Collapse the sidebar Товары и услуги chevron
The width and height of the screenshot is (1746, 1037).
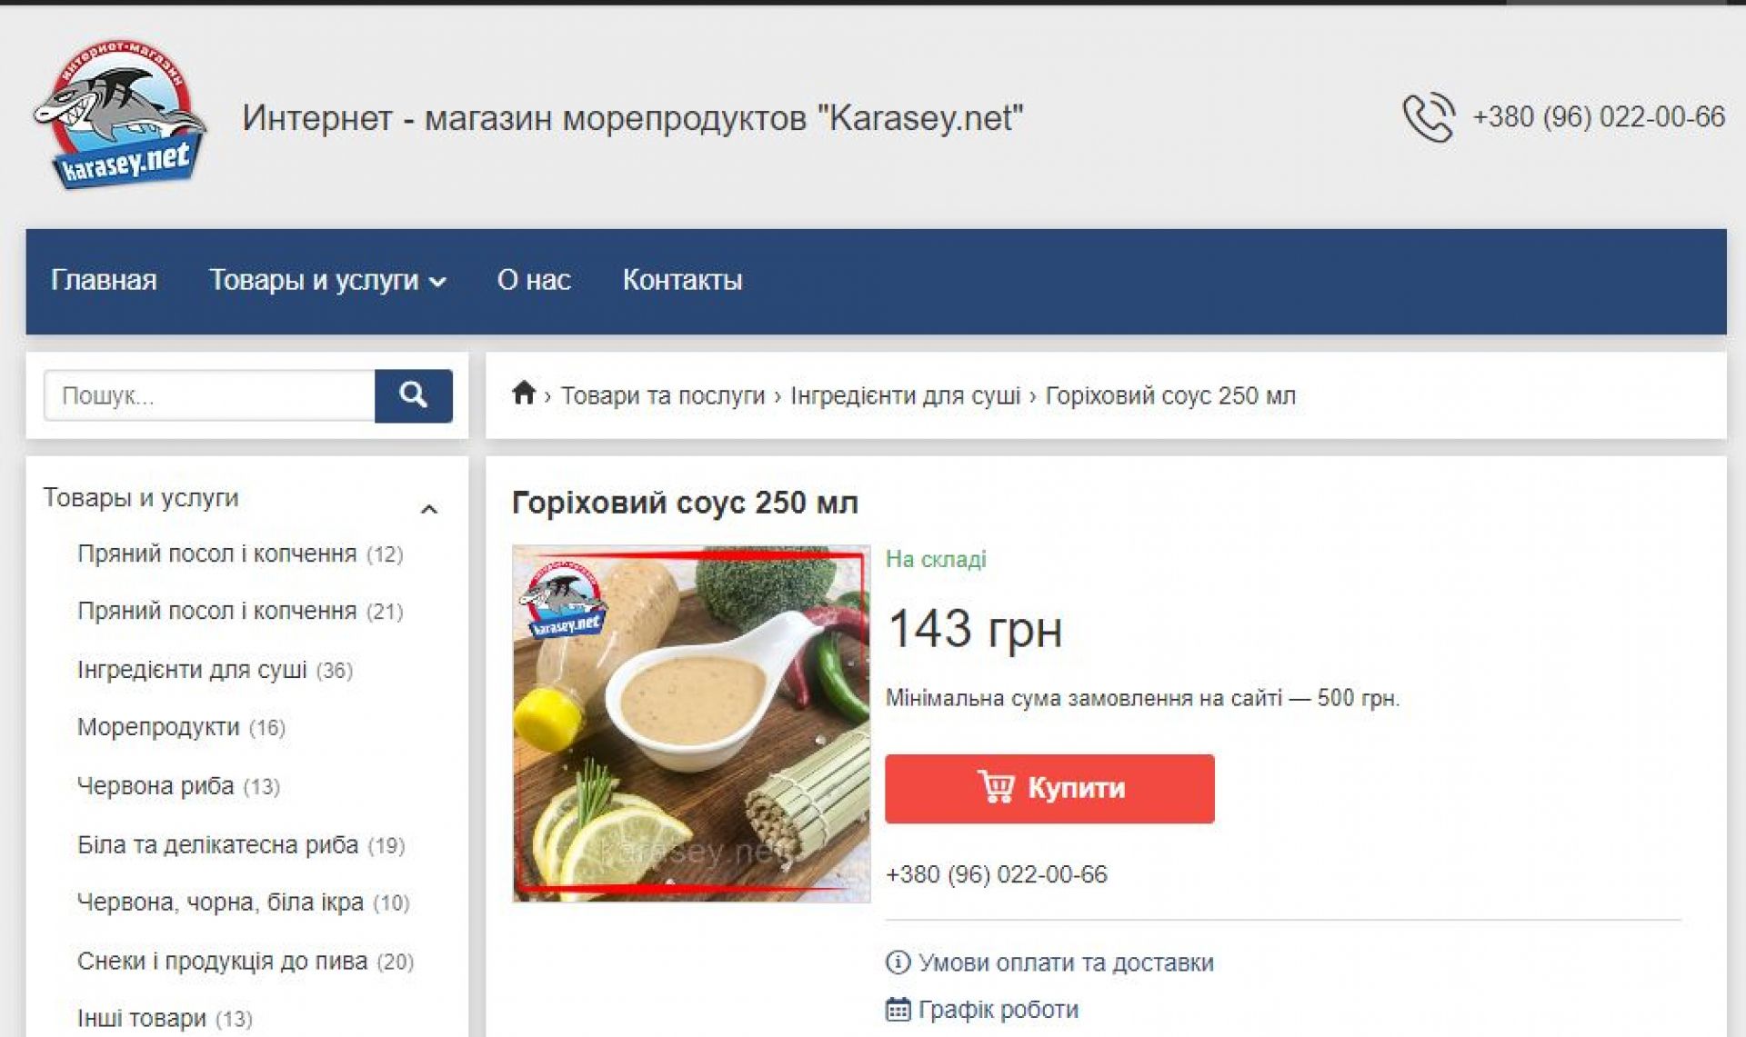pyautogui.click(x=429, y=509)
